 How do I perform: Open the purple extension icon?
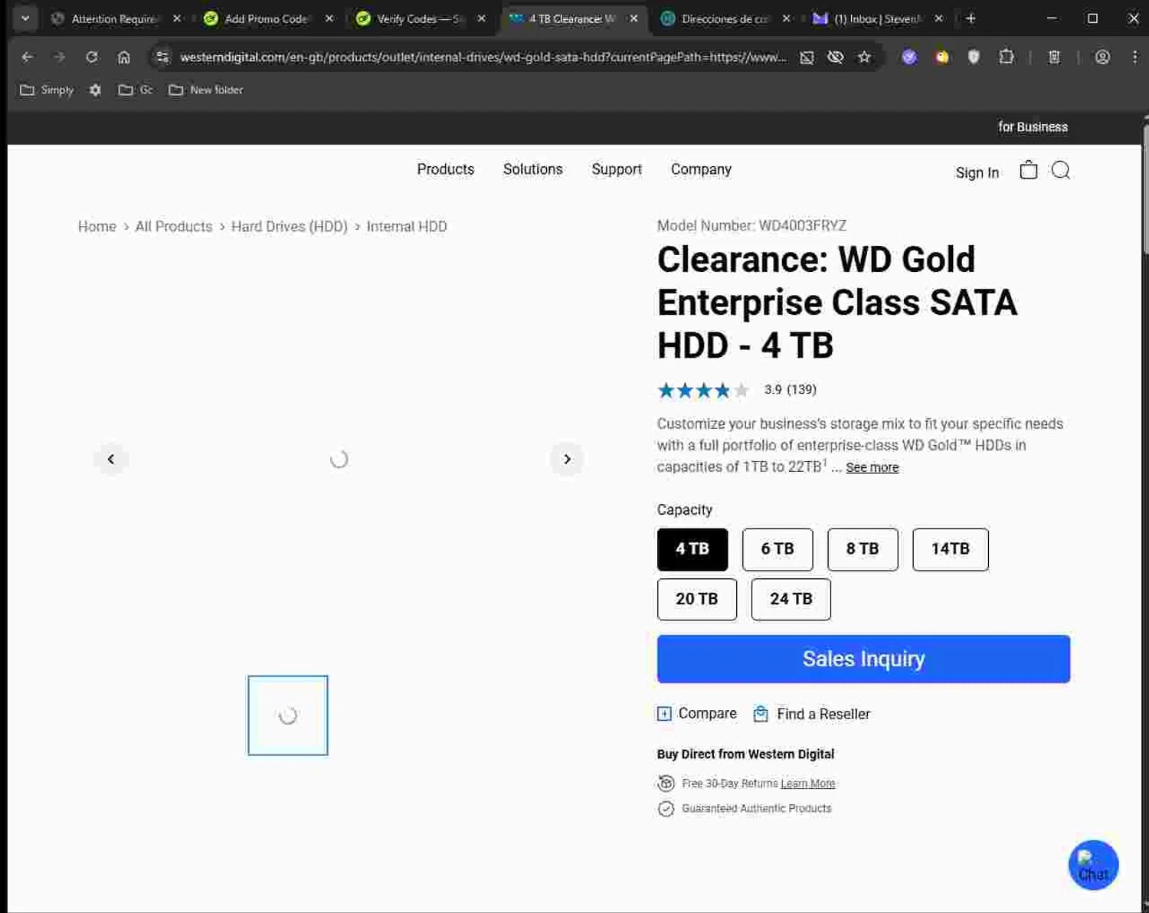pos(909,57)
